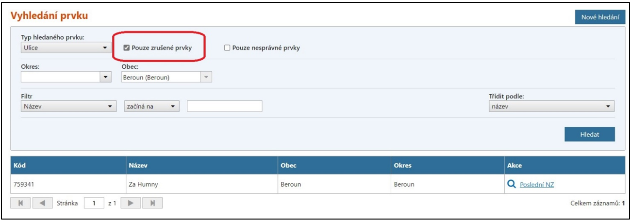Screen dimensions: 631x221
Task: Enable 'Pouze nesprávné prvky' checkbox
Action: tap(227, 48)
